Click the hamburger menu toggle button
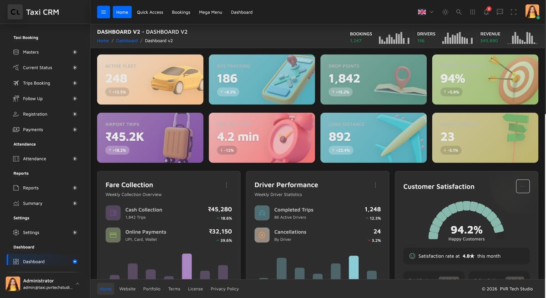This screenshot has height=298, width=546. point(103,12)
